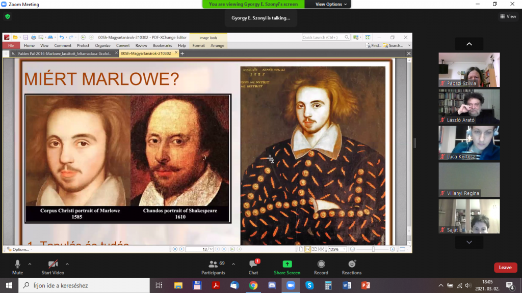522x293 pixels.
Task: Open Skype from the taskbar
Action: coord(309,285)
